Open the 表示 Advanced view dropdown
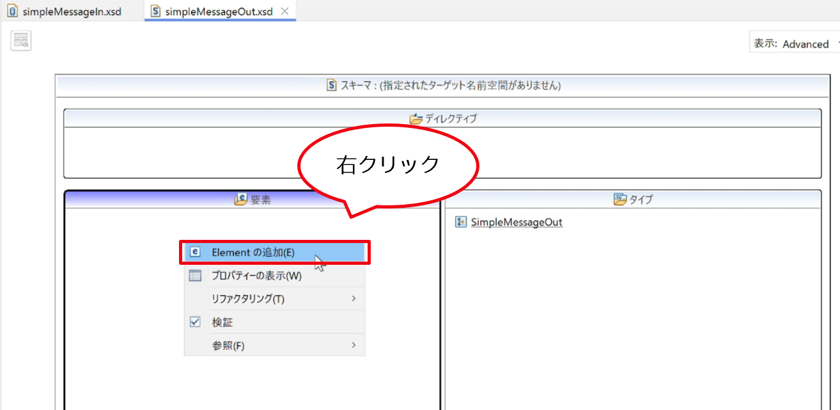 click(x=795, y=43)
